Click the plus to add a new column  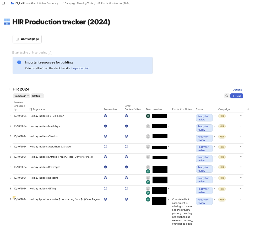(248, 109)
